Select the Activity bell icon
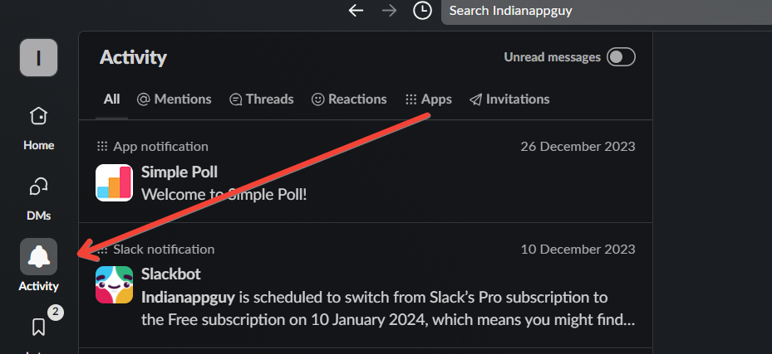Image resolution: width=772 pixels, height=354 pixels. (x=38, y=257)
